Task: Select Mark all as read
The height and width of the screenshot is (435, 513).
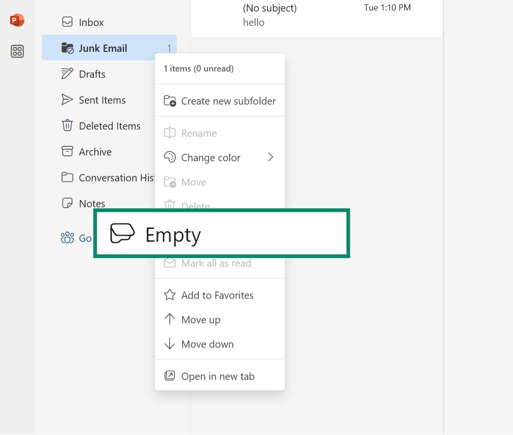Action: [216, 263]
